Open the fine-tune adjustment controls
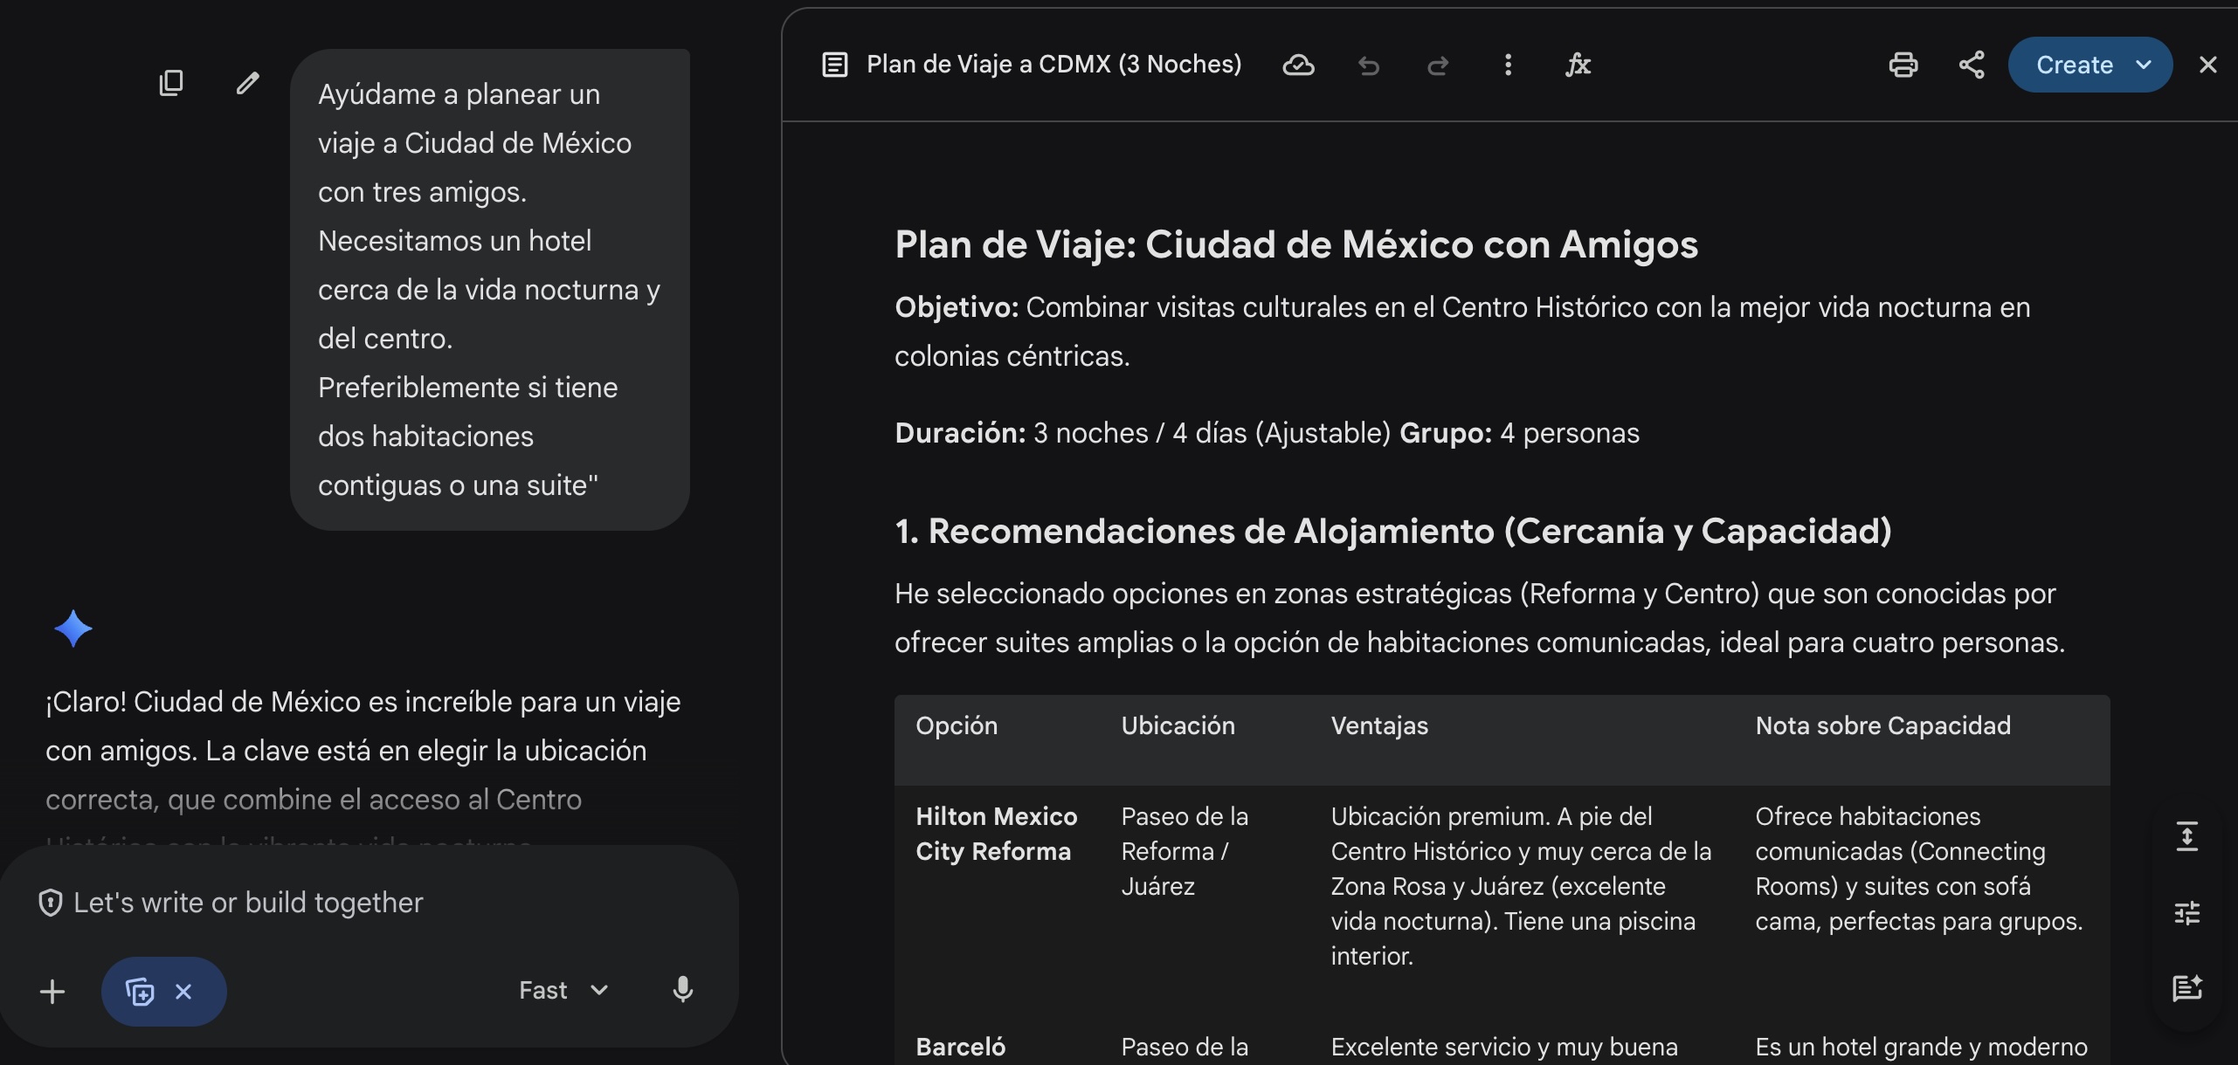Image resolution: width=2238 pixels, height=1065 pixels. [2187, 912]
